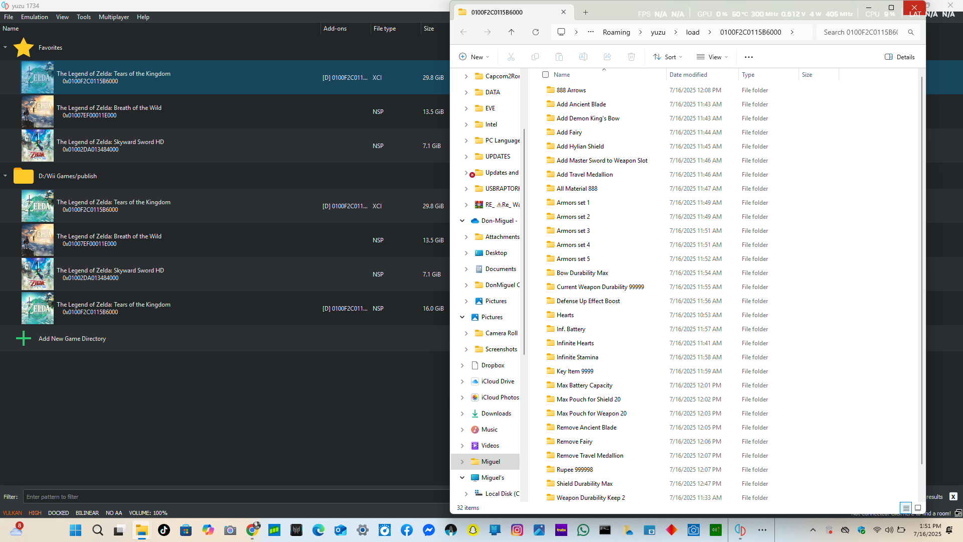Image resolution: width=963 pixels, height=542 pixels.
Task: Open a new Explorer tab with plus
Action: point(586,13)
